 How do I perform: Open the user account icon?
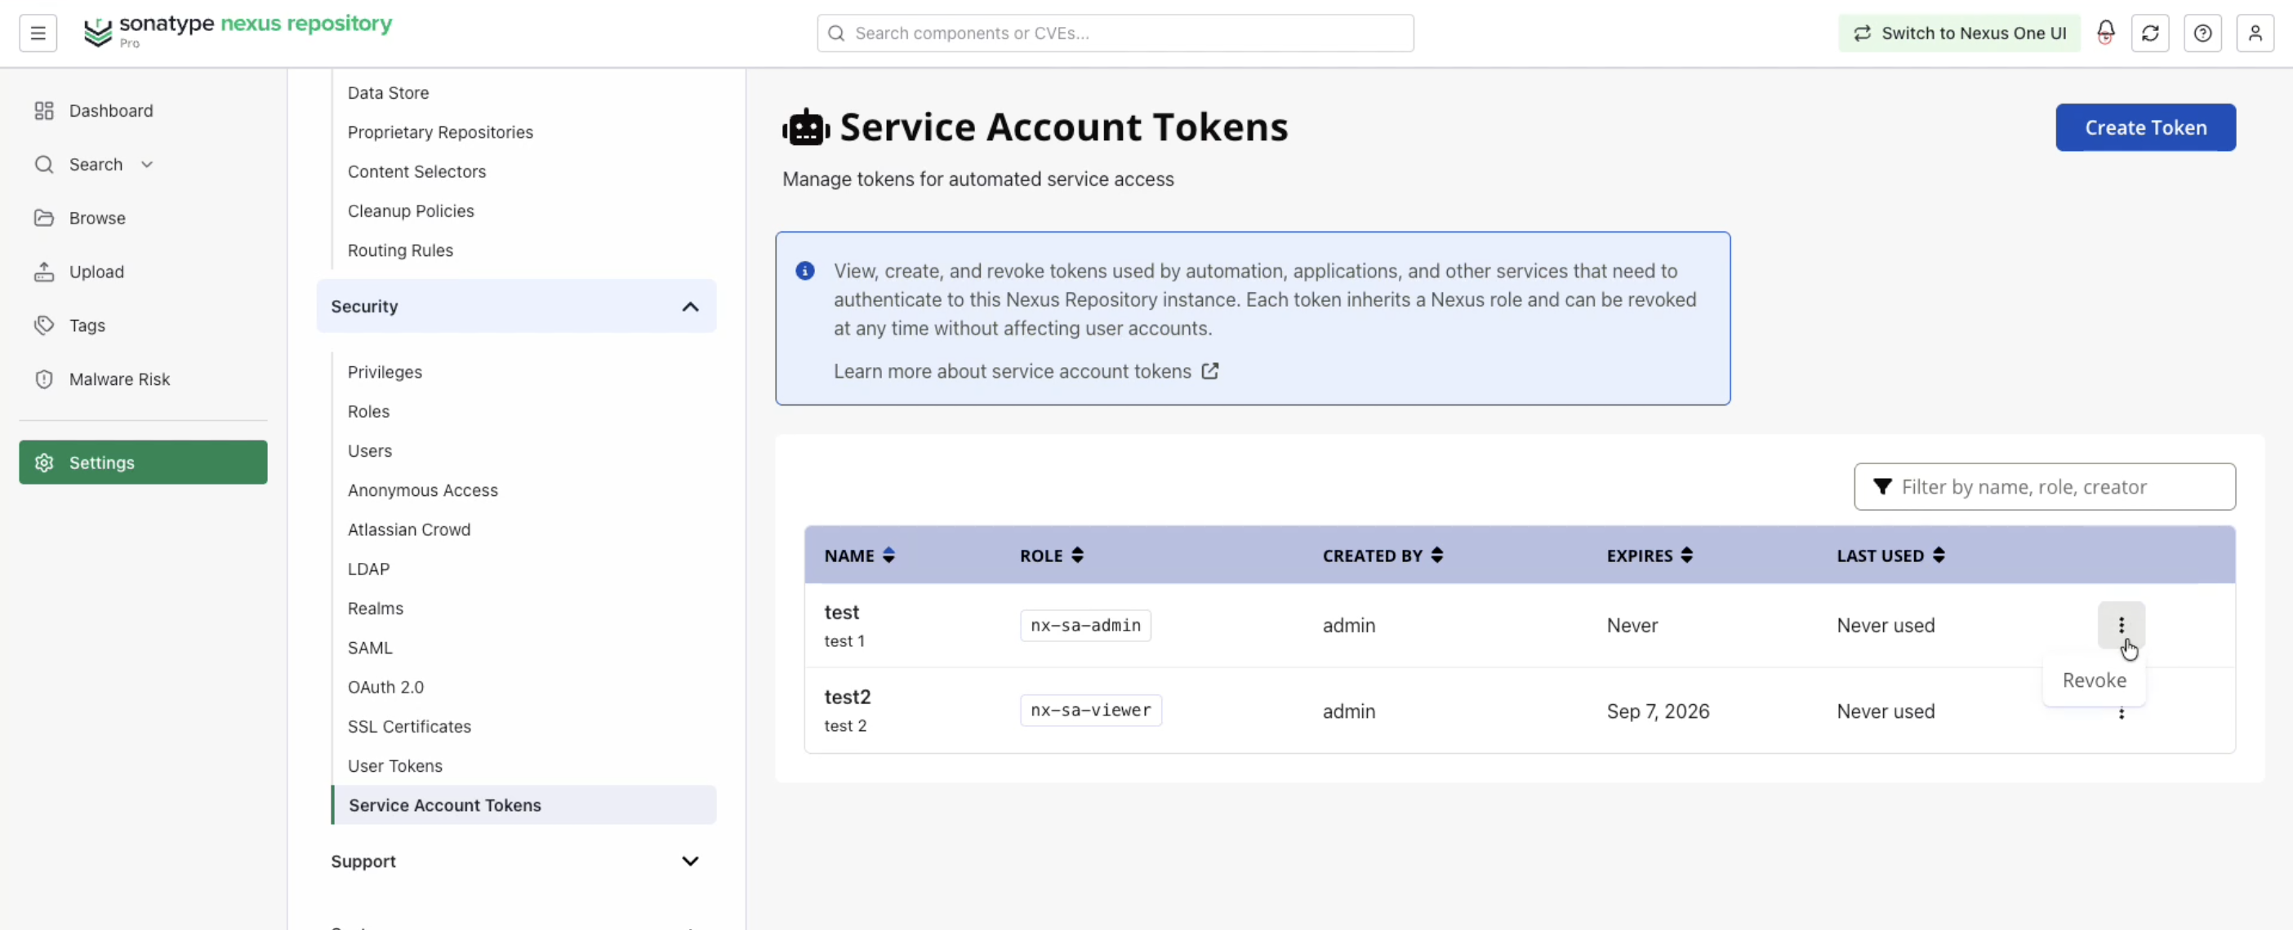click(x=2255, y=33)
